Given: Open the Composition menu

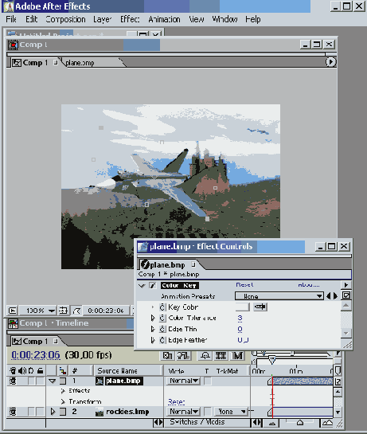Looking at the screenshot, I should (65, 19).
